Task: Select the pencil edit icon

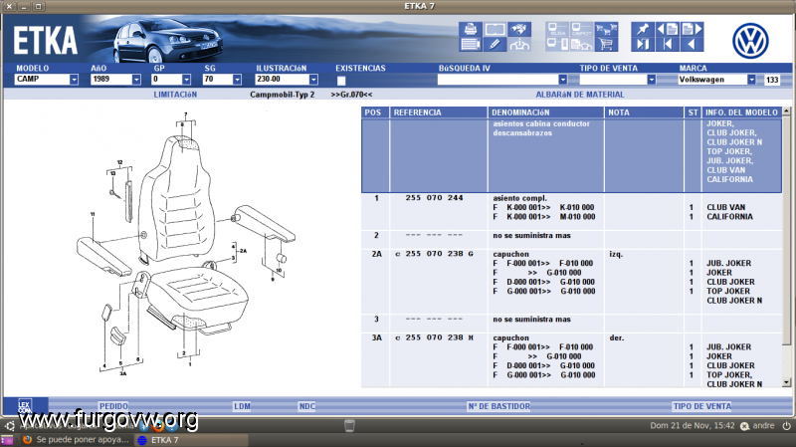Action: point(495,44)
